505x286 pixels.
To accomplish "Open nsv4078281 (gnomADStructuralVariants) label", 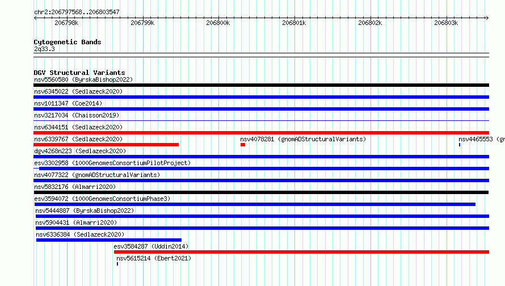I will pyautogui.click(x=303, y=139).
